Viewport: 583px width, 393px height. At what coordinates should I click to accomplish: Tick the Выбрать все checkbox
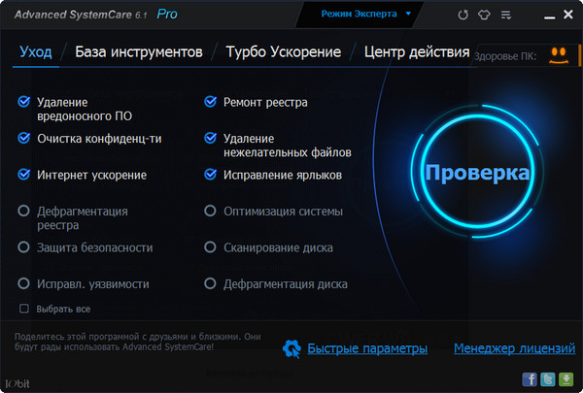pyautogui.click(x=24, y=309)
